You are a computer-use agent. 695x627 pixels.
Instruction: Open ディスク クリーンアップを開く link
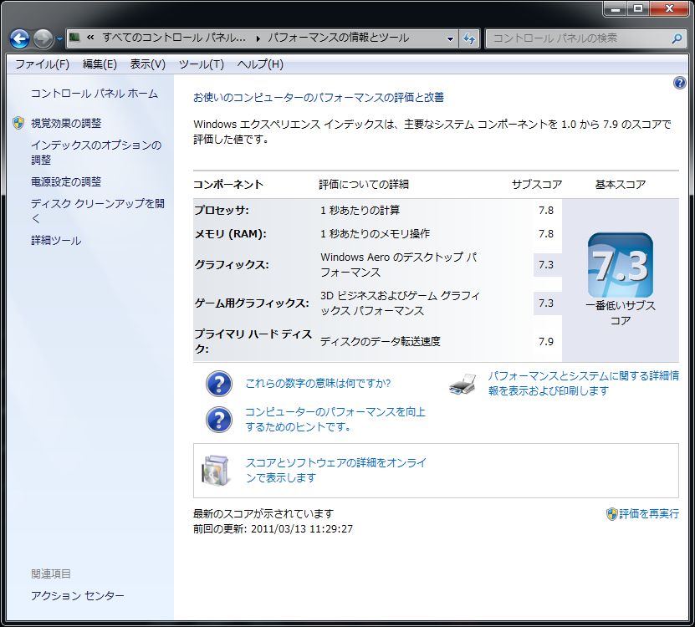[98, 211]
